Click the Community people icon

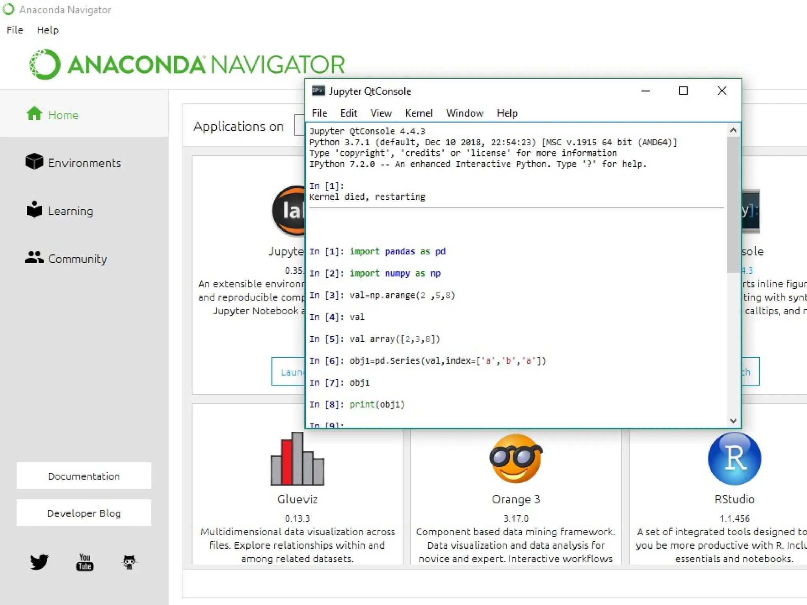pos(34,257)
